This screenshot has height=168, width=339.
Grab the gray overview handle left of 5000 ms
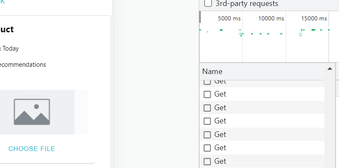click(200, 17)
